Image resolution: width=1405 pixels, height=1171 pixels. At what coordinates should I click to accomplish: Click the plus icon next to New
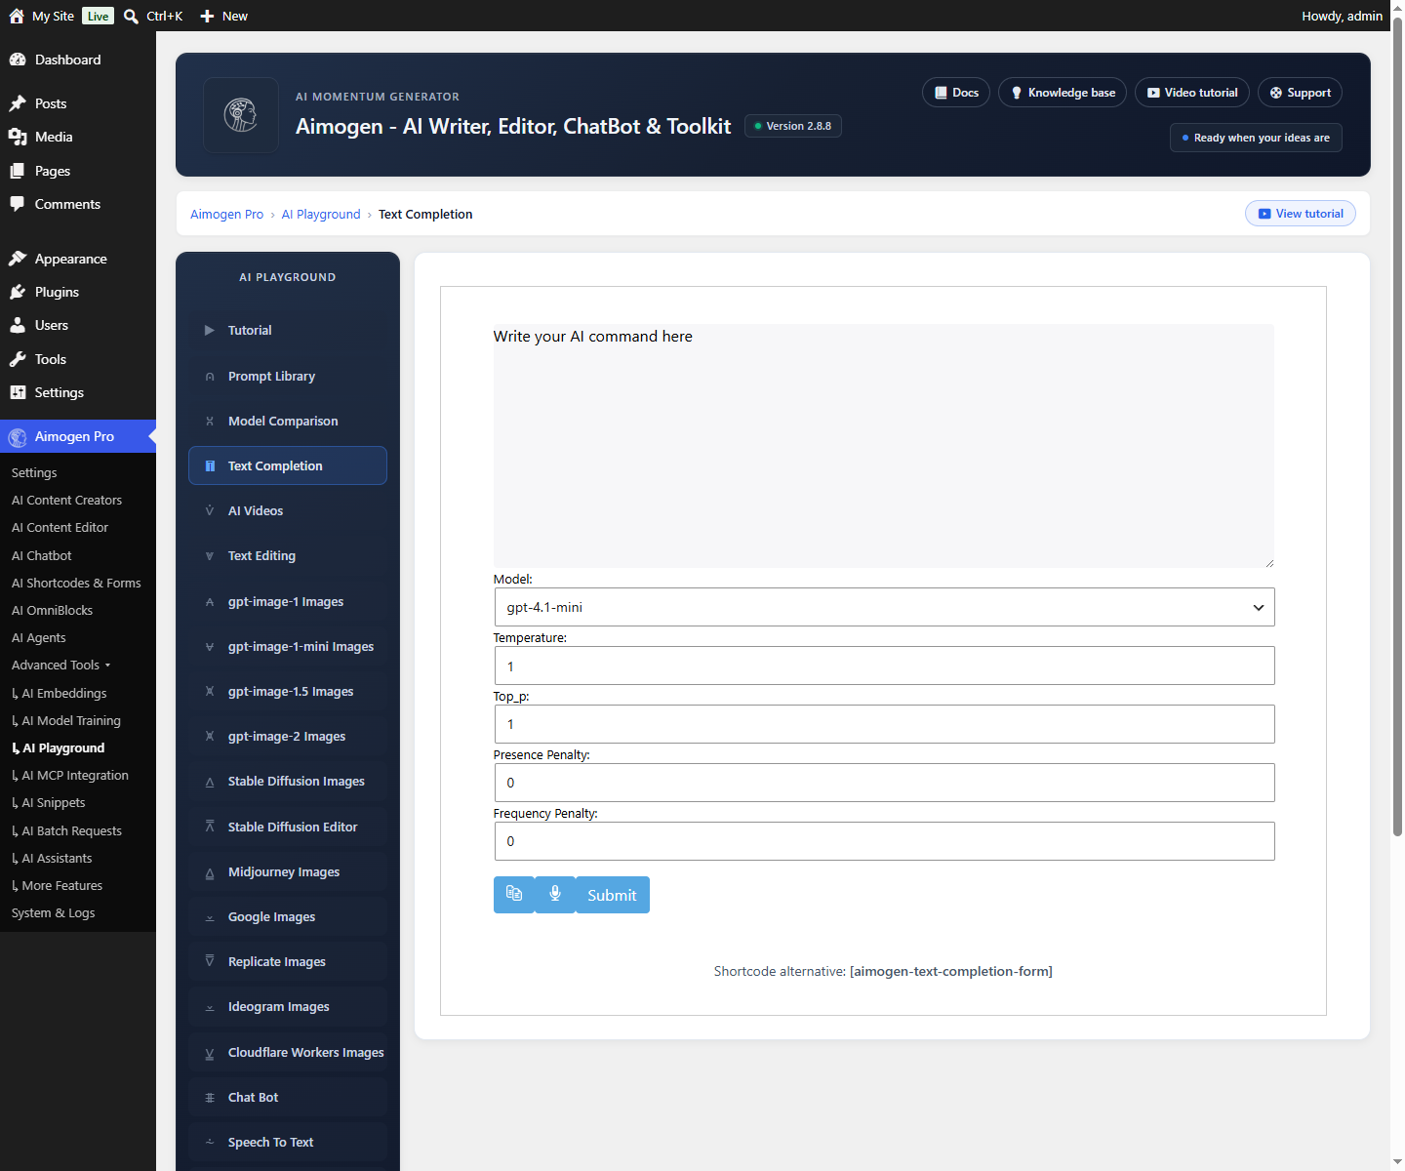207,16
